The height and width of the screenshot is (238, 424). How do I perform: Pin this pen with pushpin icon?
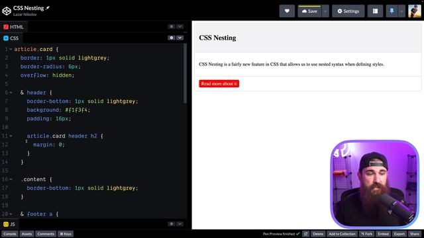tap(392, 11)
